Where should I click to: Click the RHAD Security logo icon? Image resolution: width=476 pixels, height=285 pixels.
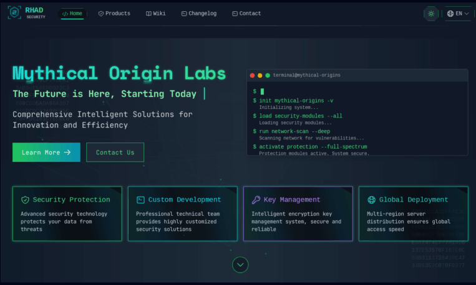14,13
